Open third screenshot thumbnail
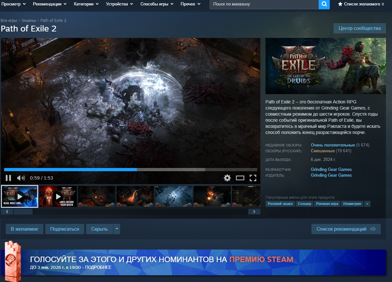The width and height of the screenshot is (392, 282). click(x=97, y=196)
